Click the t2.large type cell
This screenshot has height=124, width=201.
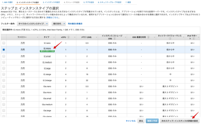[x=47, y=68]
